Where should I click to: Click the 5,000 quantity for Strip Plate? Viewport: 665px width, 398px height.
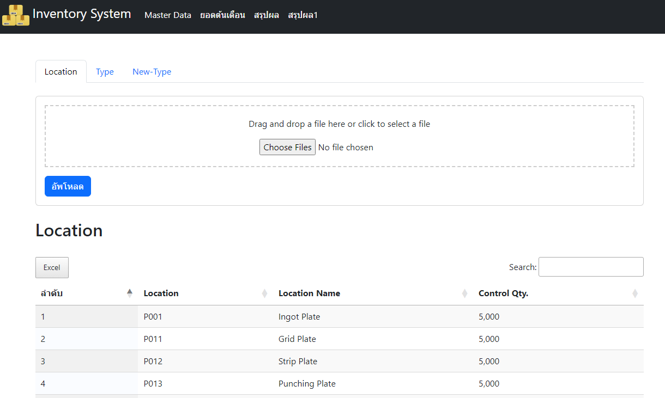point(489,362)
